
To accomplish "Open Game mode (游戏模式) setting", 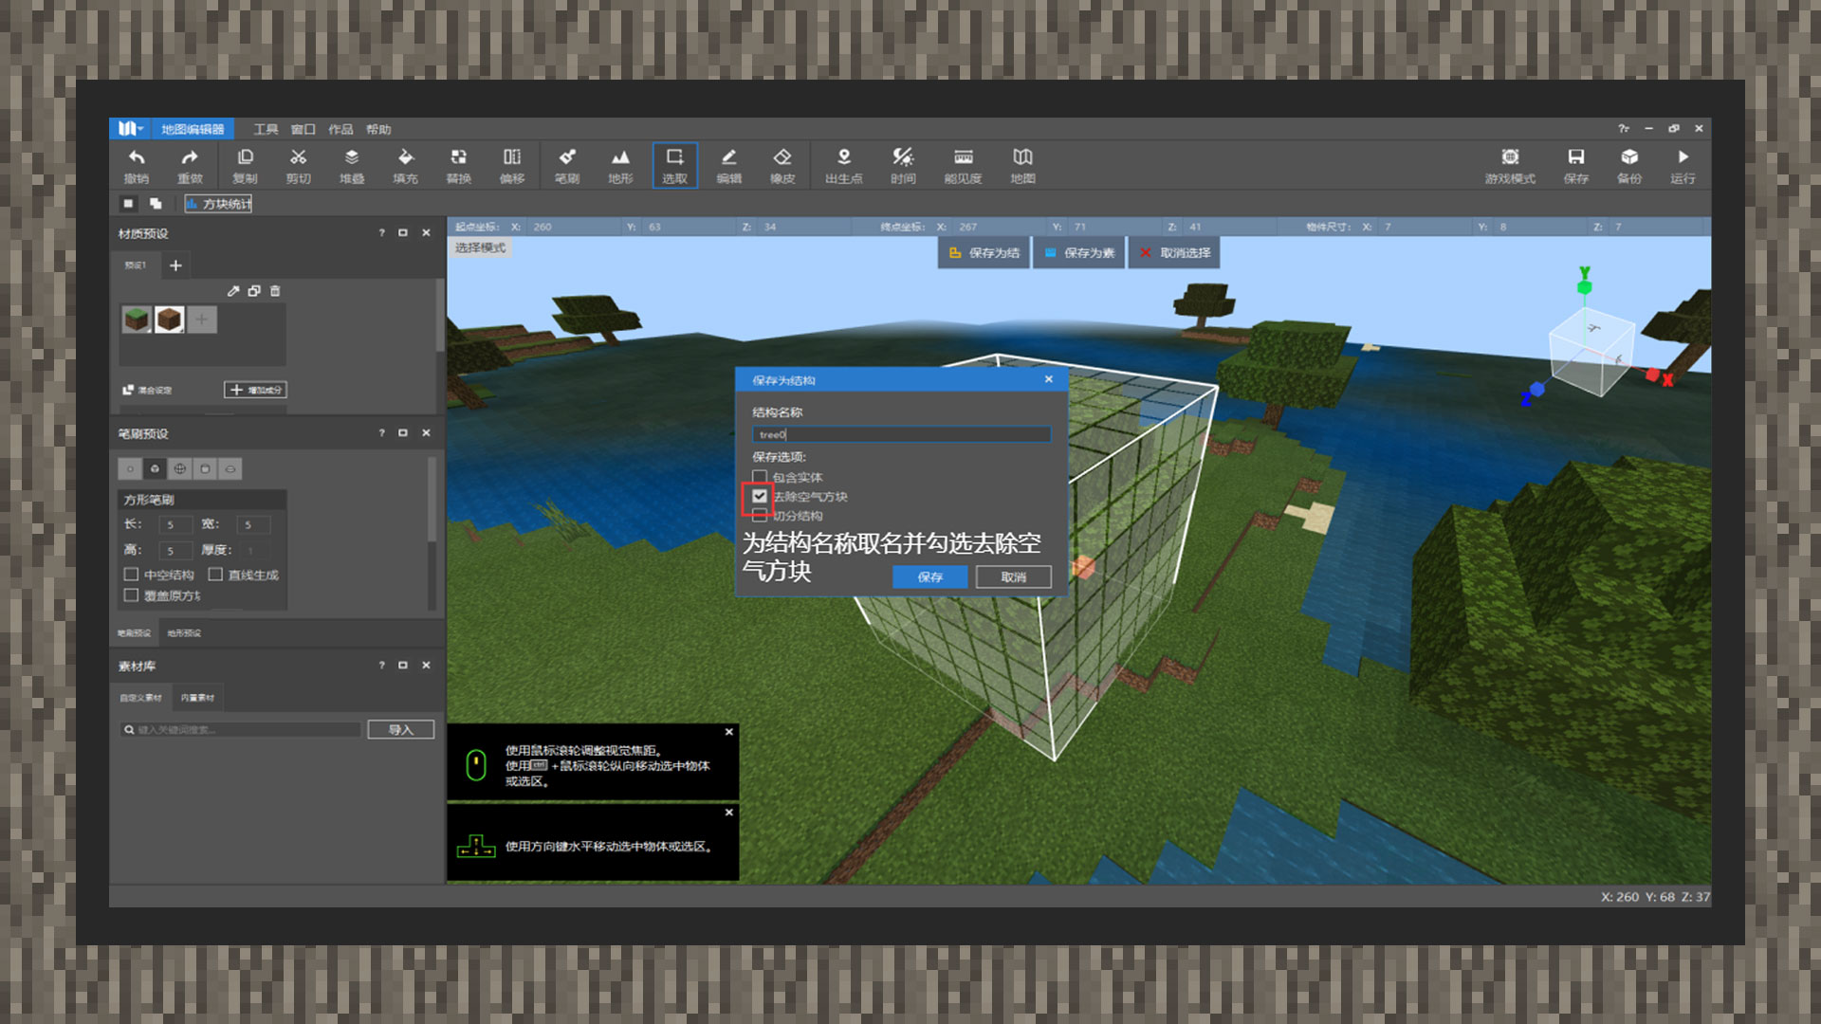I will (x=1510, y=165).
